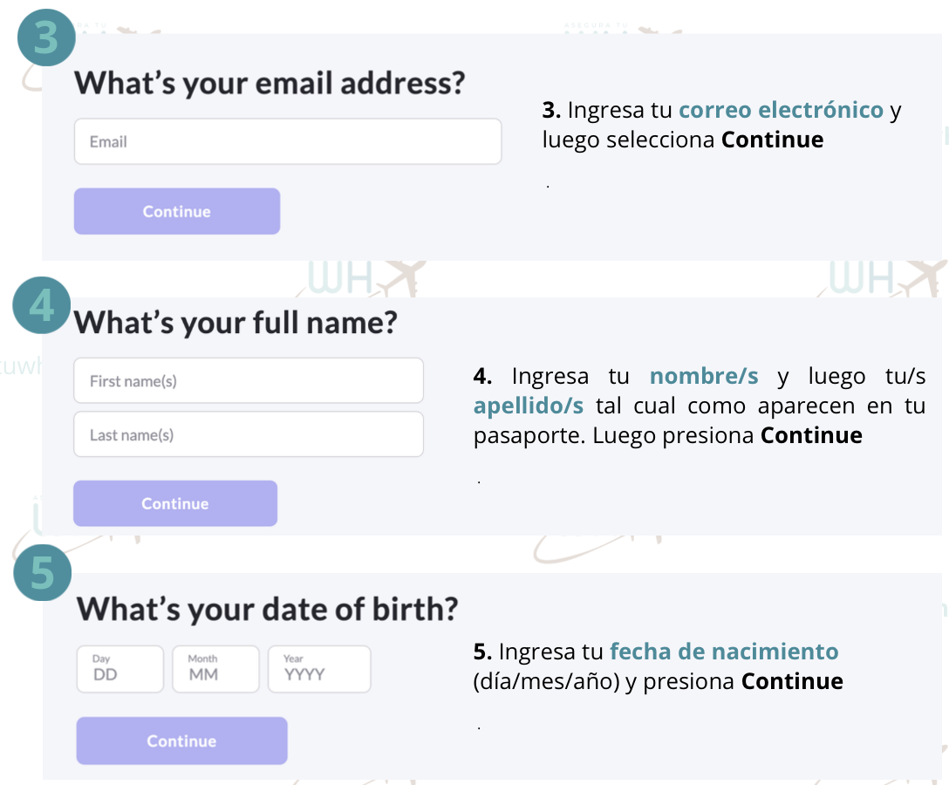This screenshot has height=785, width=949.
Task: Click the Email input field
Action: (288, 141)
